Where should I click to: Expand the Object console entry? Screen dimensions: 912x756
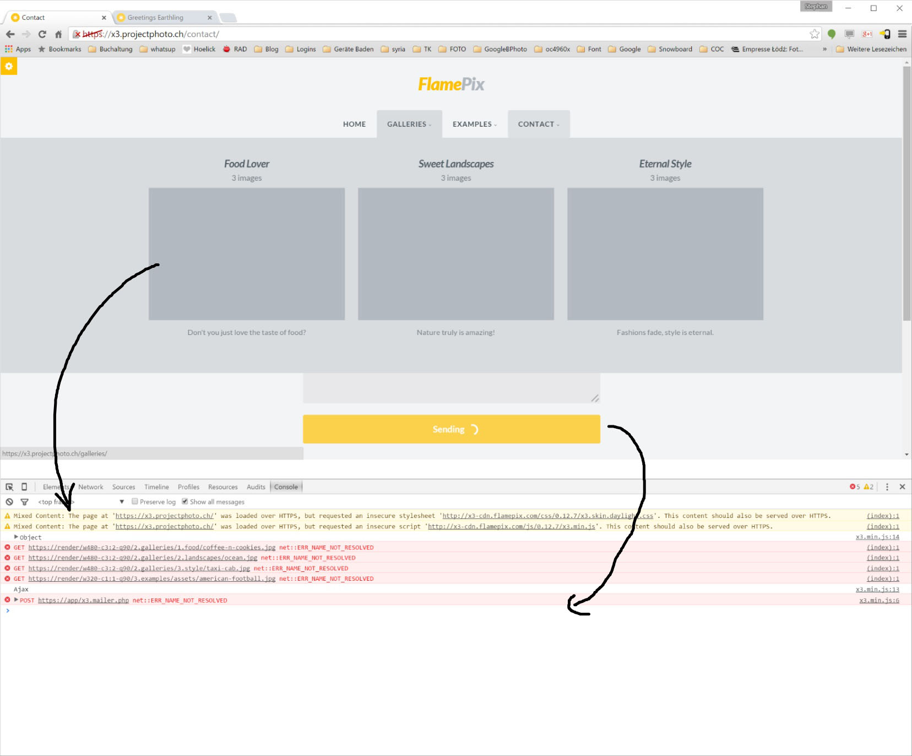click(x=17, y=537)
